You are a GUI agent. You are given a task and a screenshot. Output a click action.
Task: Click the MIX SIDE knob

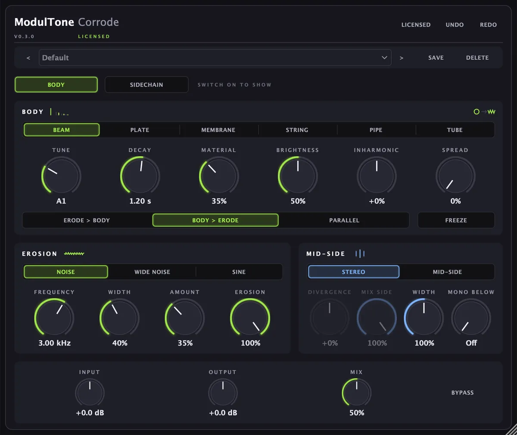(377, 318)
